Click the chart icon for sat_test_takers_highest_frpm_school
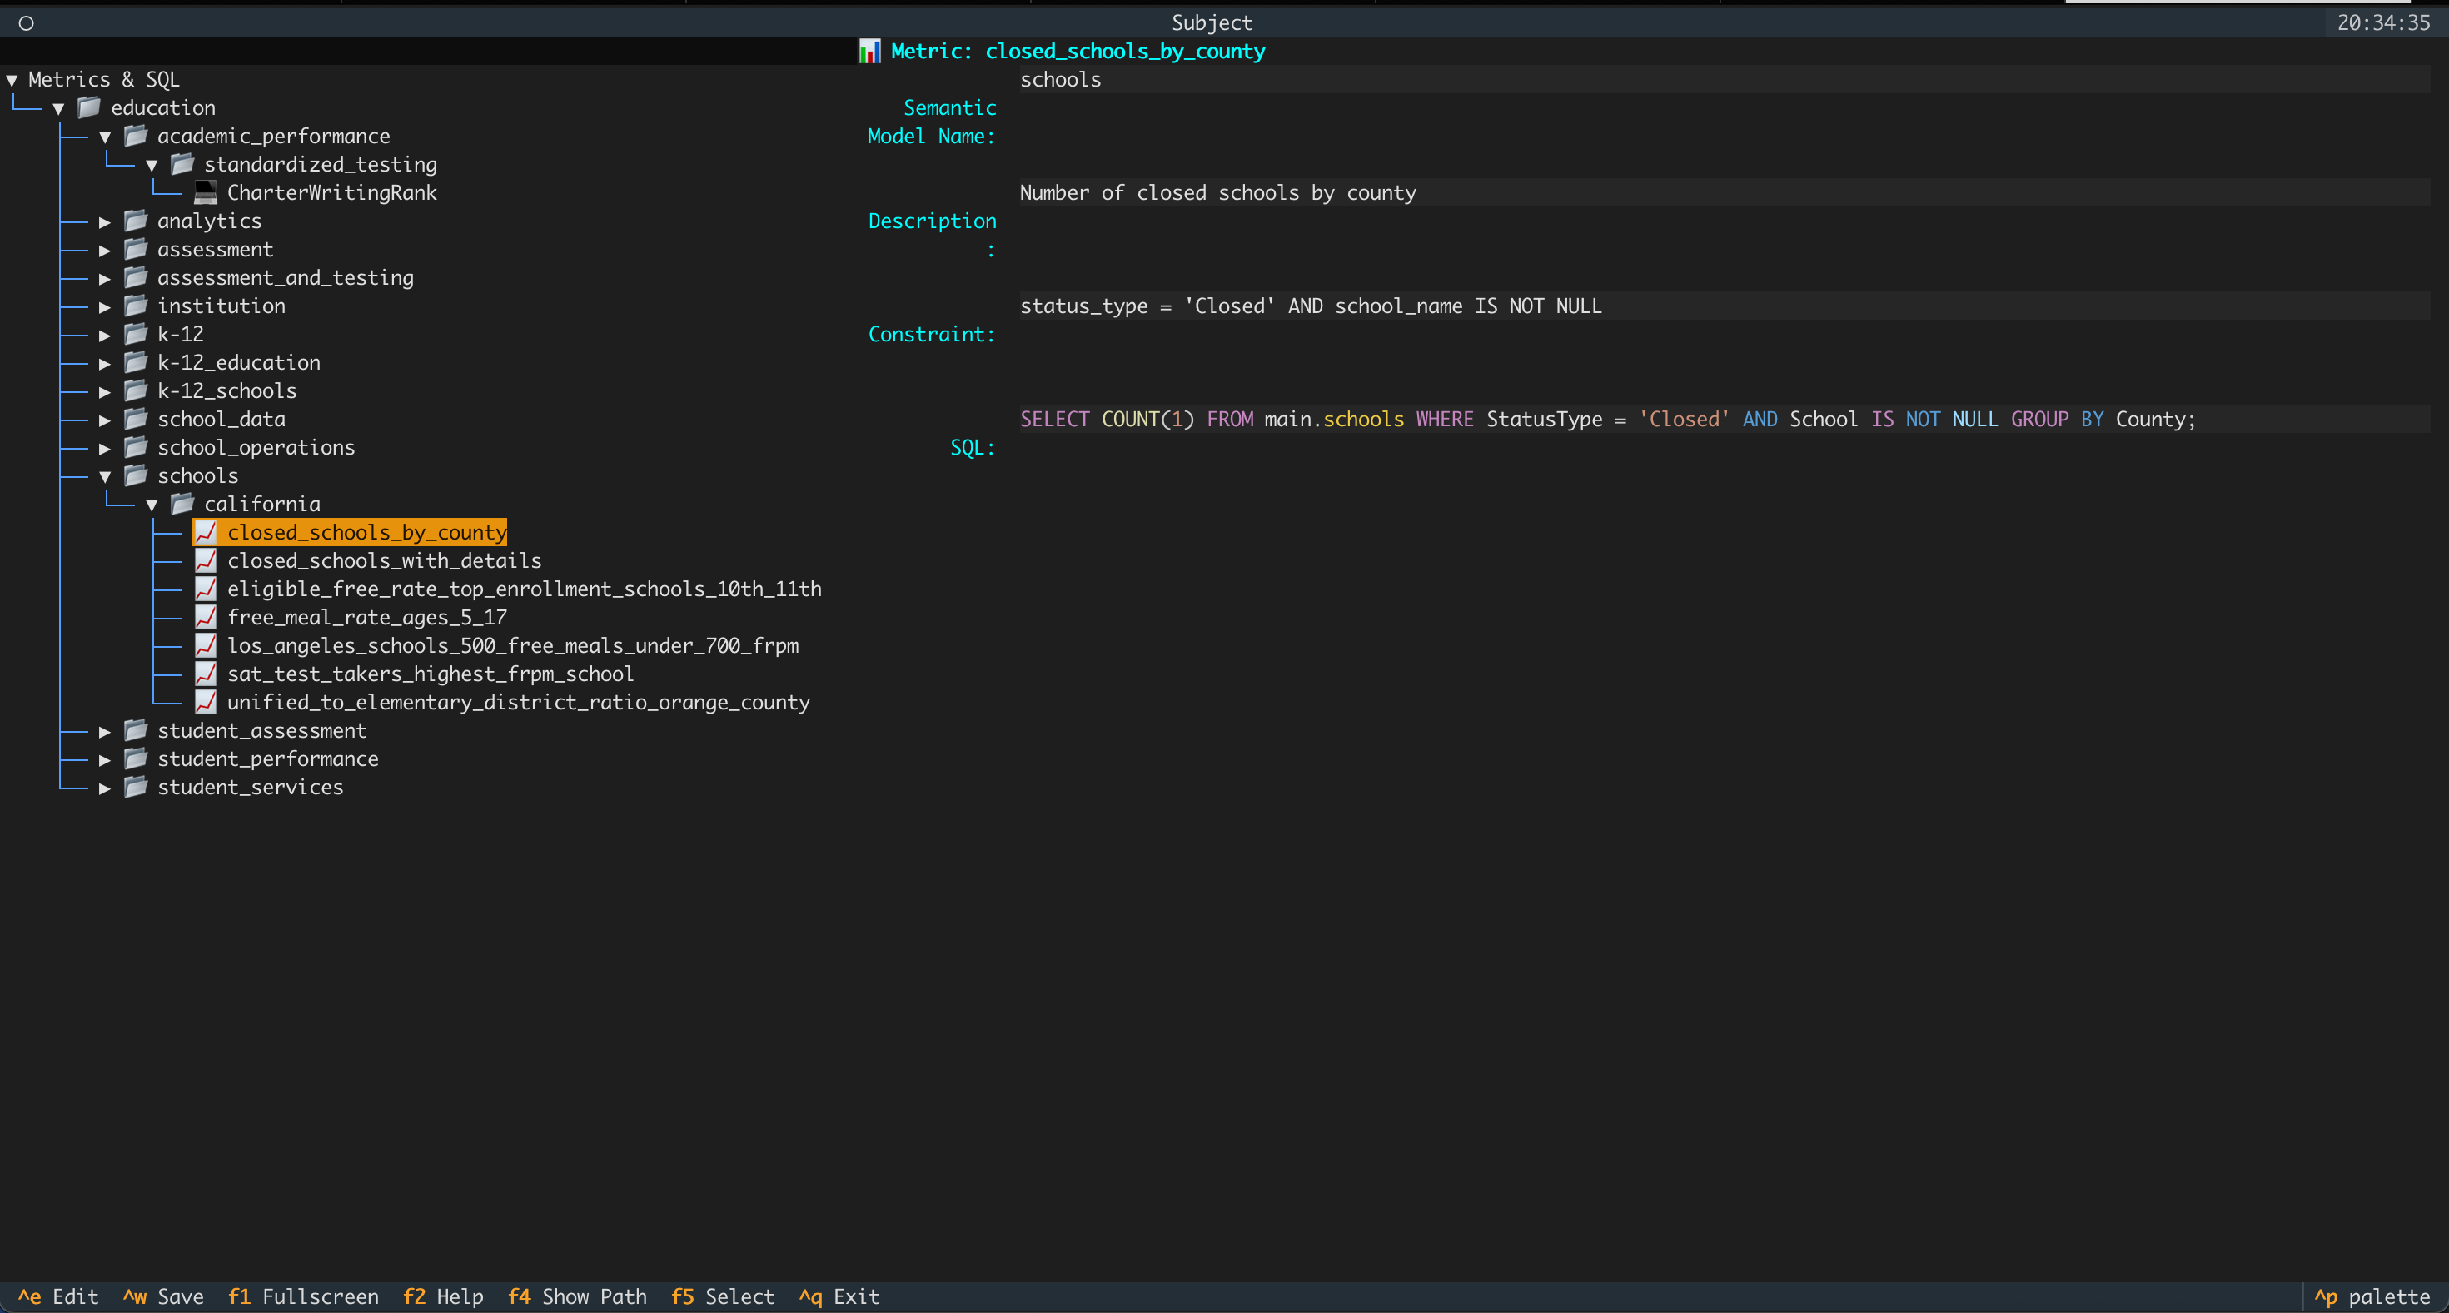Screen dimensions: 2449x1313 coord(206,674)
